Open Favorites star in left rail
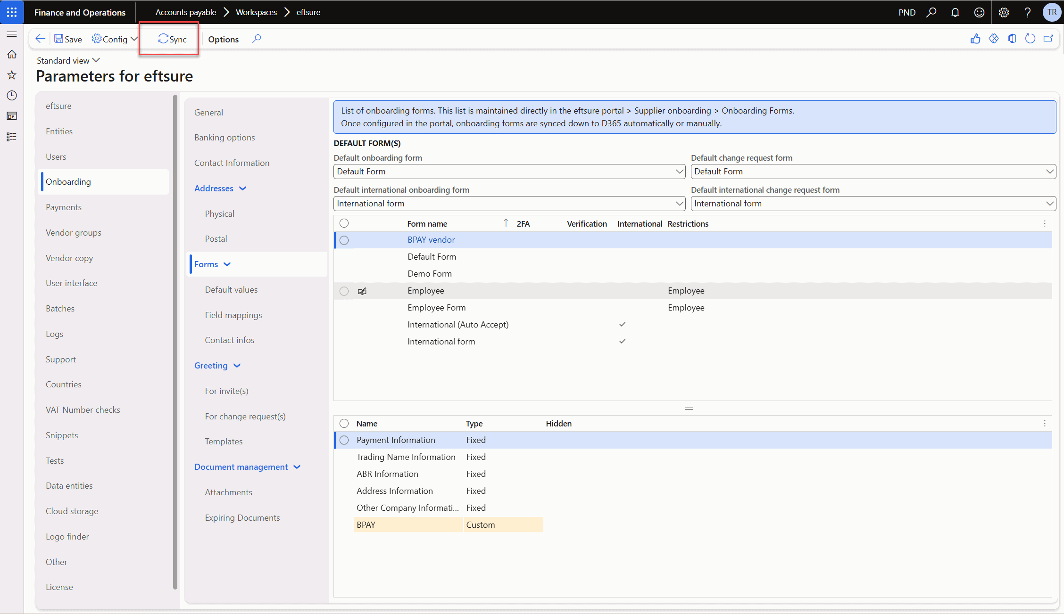The image size is (1064, 614). coord(12,75)
